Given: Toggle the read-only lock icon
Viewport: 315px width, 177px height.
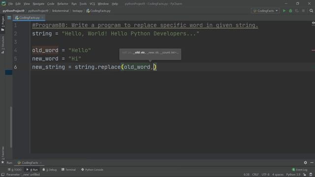Looking at the screenshot, I should coord(305,175).
